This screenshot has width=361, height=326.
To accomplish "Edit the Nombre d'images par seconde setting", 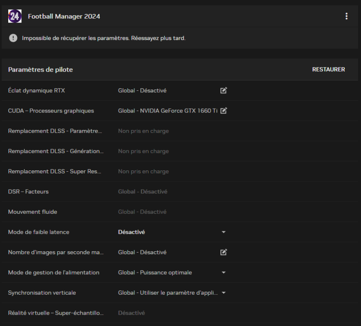I will pyautogui.click(x=224, y=252).
